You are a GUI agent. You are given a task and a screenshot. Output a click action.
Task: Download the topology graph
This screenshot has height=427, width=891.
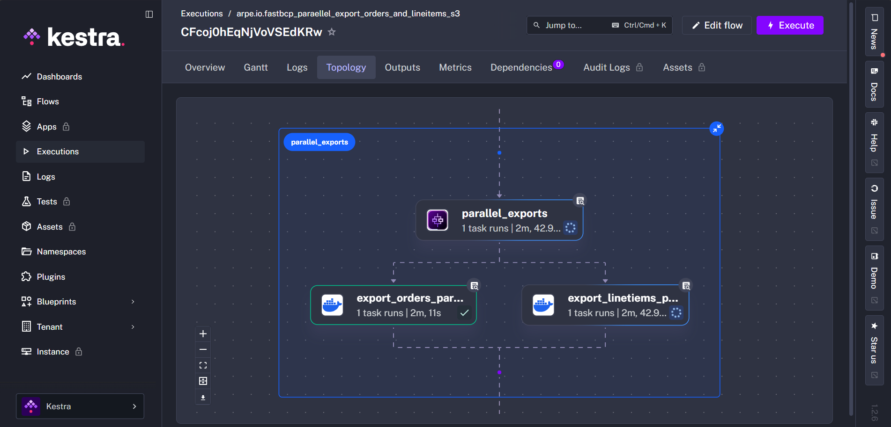point(203,397)
